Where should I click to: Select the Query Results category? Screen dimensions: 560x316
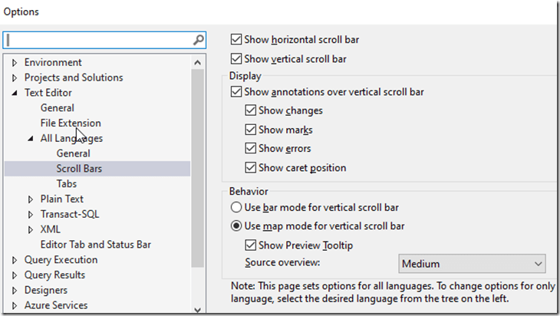click(x=54, y=275)
